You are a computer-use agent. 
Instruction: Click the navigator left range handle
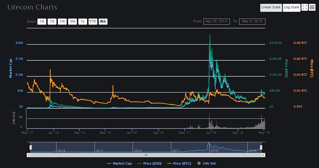coord(31,147)
